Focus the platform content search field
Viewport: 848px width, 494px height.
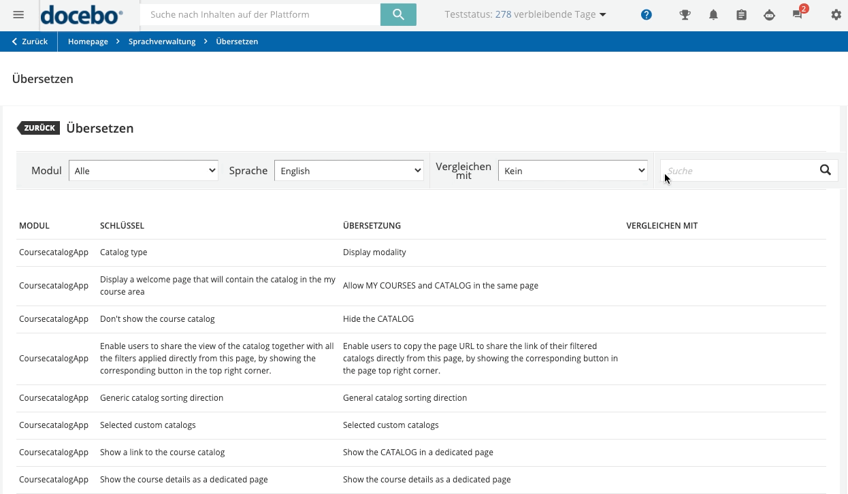click(260, 14)
